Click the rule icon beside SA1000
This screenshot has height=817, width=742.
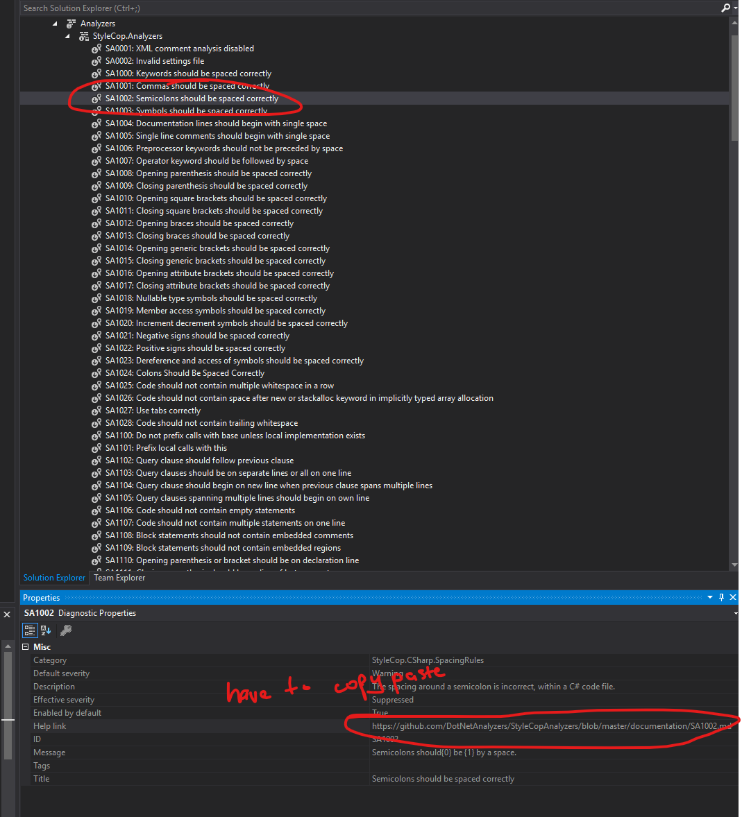(x=96, y=74)
